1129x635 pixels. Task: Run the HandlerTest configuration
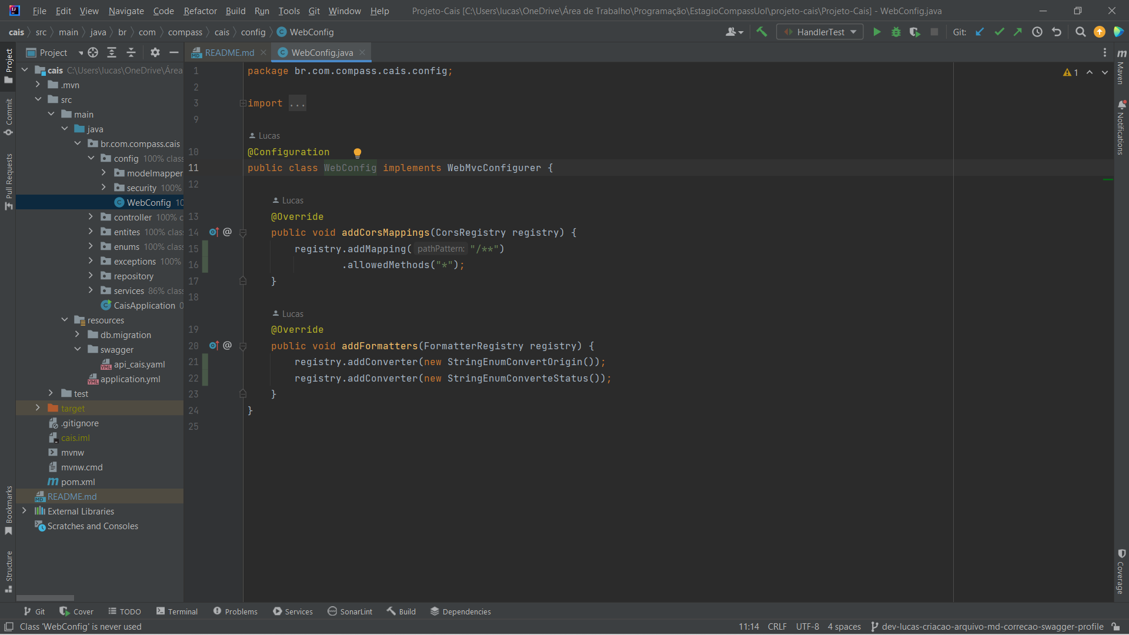coord(877,32)
